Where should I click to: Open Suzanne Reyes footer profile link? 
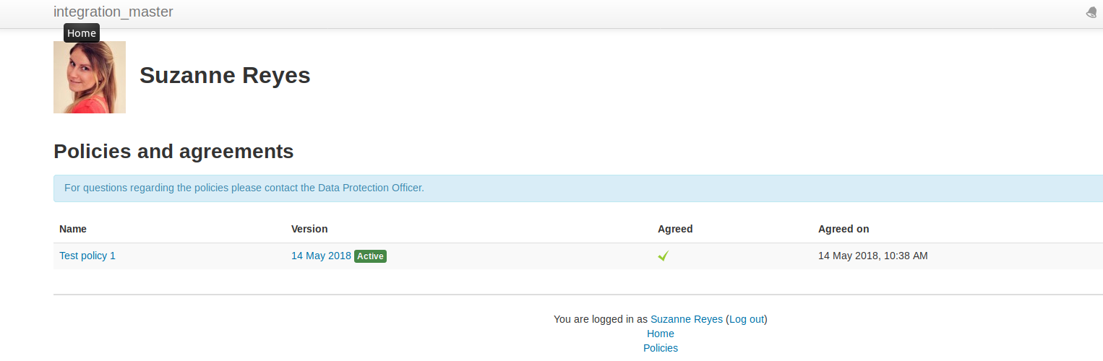[687, 319]
